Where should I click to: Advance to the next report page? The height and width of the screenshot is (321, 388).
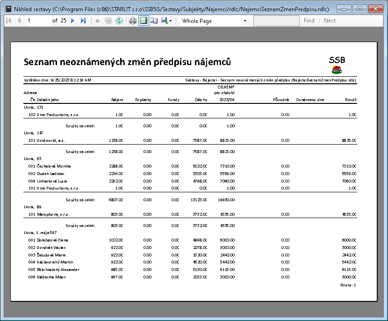[x=72, y=21]
